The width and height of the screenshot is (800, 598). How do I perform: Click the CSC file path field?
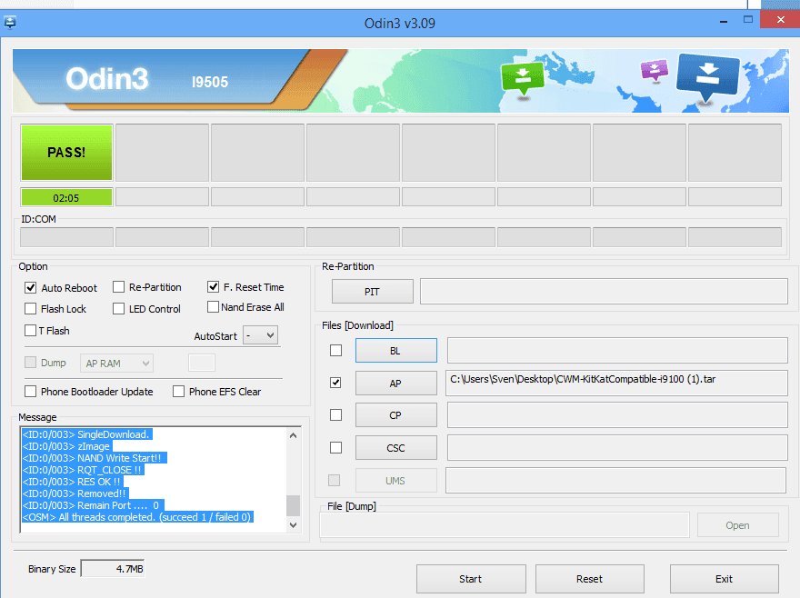click(x=617, y=447)
